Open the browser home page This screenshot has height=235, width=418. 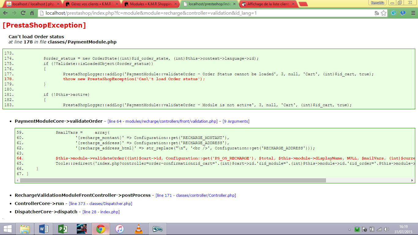point(32,13)
